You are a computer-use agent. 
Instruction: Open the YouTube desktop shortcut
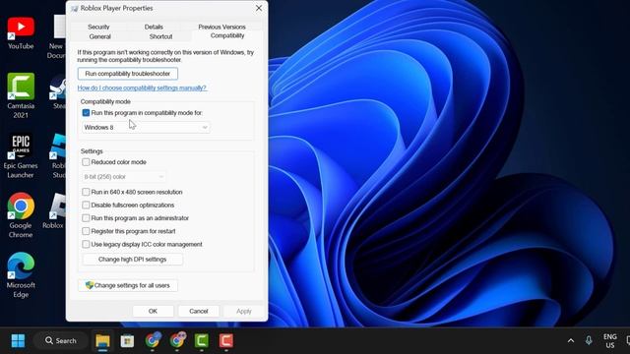pos(21,32)
